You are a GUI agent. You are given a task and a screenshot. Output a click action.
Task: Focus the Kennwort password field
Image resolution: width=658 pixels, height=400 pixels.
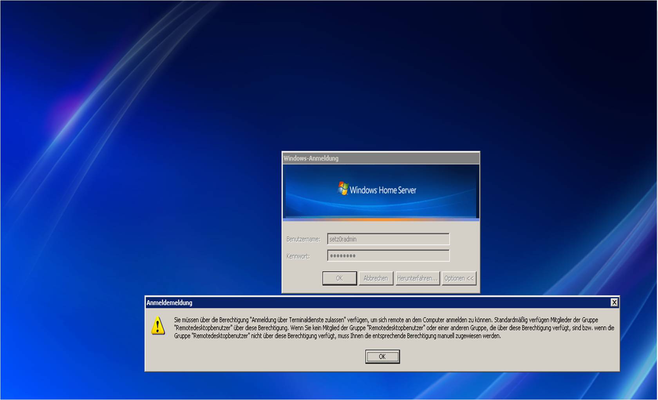[x=388, y=256]
